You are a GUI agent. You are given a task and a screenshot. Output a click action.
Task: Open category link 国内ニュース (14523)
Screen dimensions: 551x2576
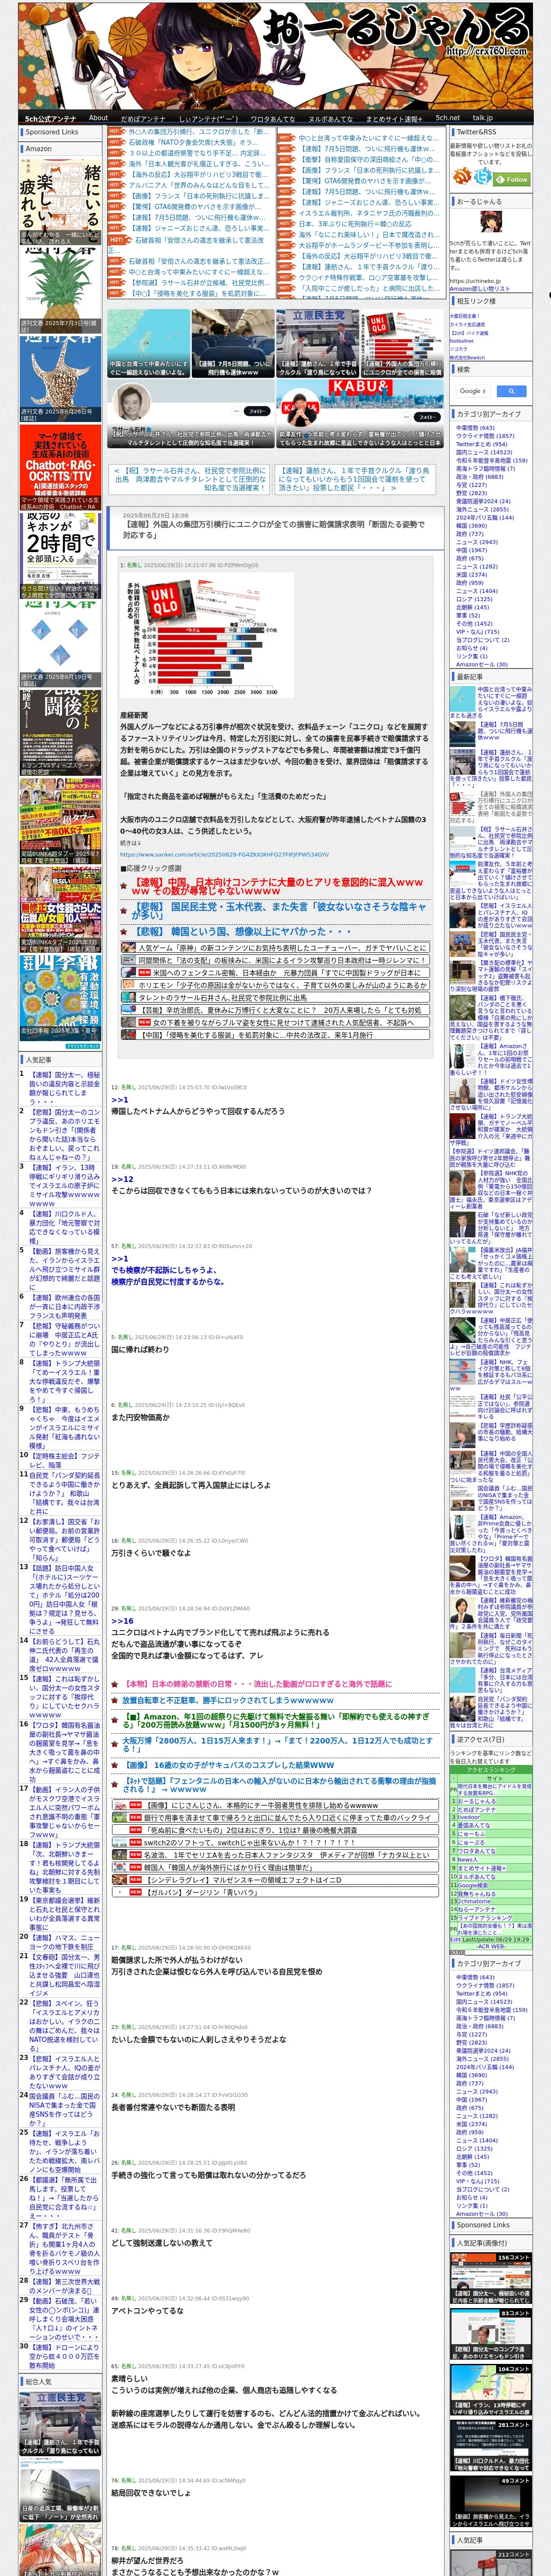pos(484,452)
